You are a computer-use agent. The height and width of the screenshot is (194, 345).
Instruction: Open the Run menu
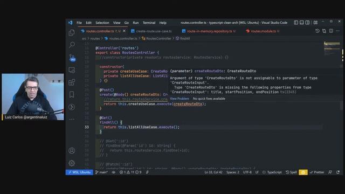136,23
